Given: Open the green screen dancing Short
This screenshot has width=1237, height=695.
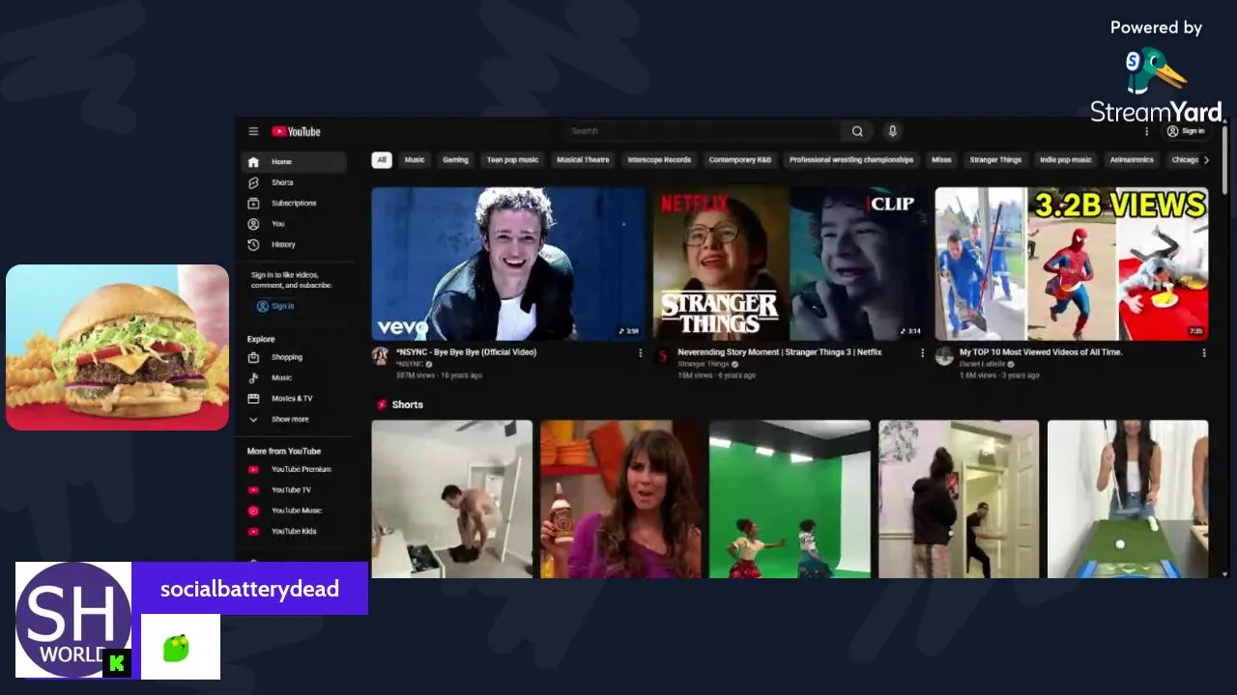Looking at the screenshot, I should (x=790, y=499).
